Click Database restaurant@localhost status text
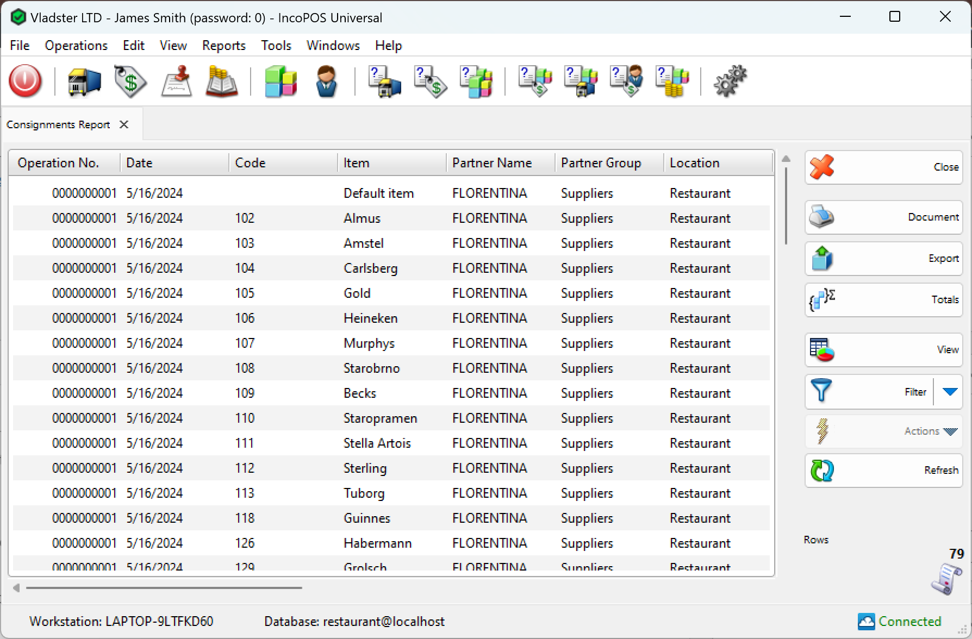 (354, 622)
